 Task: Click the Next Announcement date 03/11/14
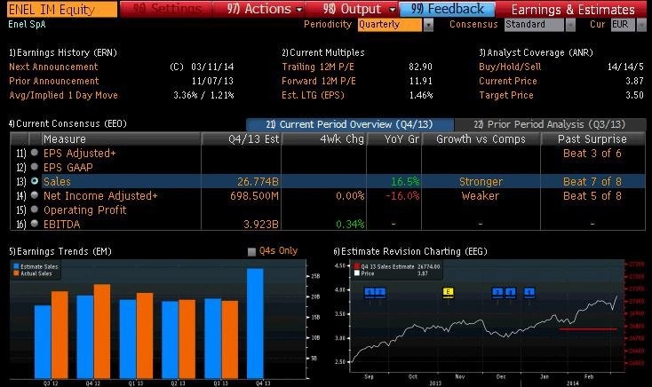(x=212, y=67)
